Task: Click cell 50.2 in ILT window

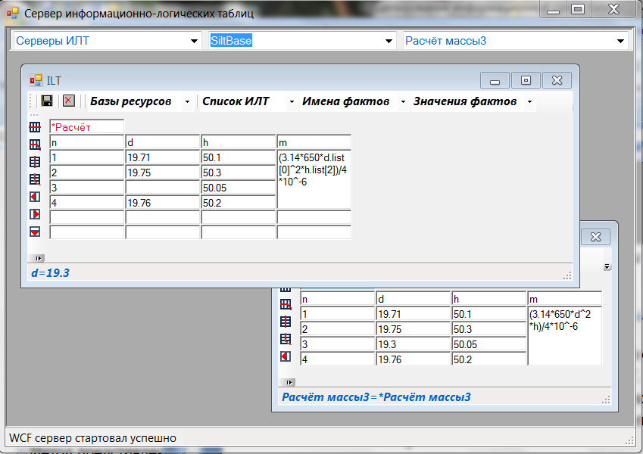Action: pyautogui.click(x=239, y=203)
